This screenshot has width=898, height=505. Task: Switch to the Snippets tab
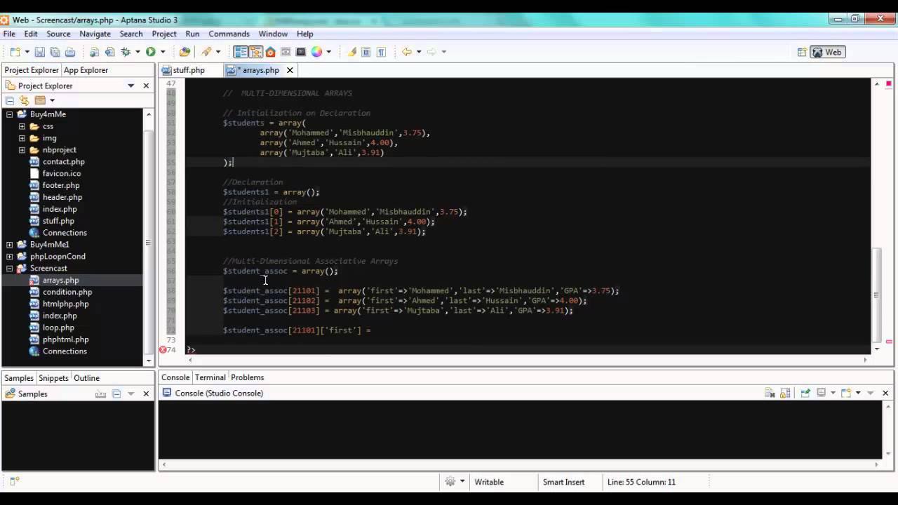[53, 378]
